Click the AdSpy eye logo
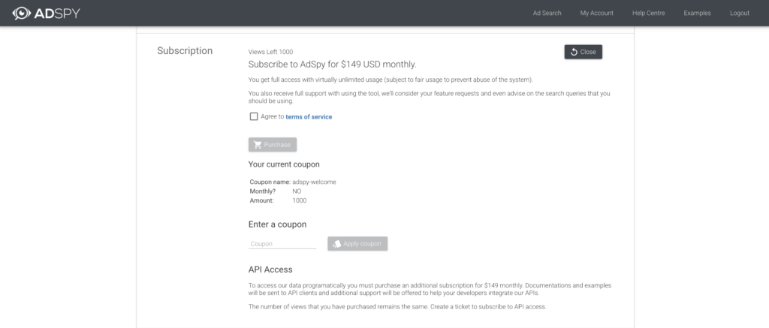The image size is (769, 328). pos(22,14)
